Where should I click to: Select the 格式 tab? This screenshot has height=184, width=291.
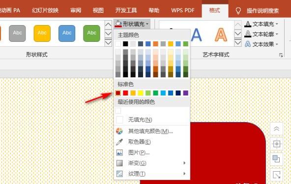click(215, 10)
